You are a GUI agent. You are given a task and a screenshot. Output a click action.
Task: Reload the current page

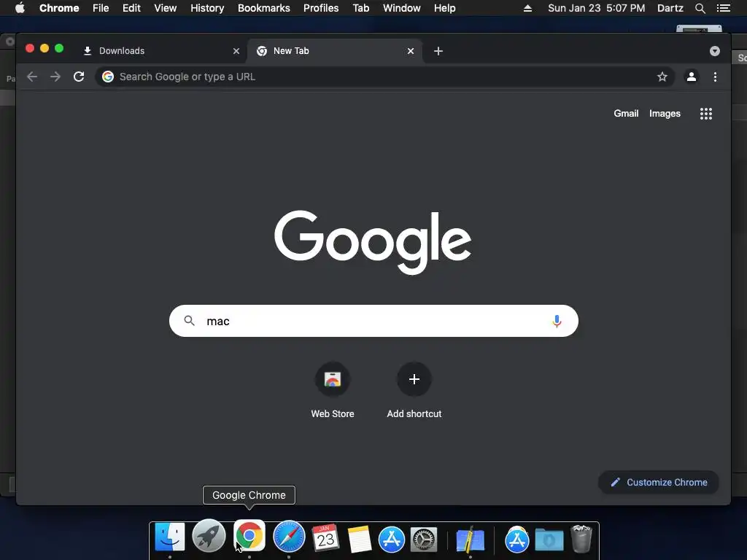79,77
